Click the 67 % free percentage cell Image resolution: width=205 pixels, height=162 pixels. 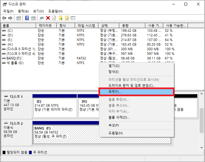point(169,58)
